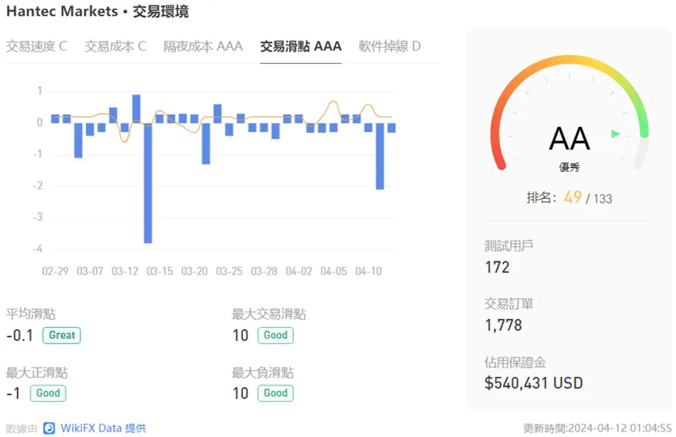Click the $540,431 USD margin value

[x=534, y=382]
